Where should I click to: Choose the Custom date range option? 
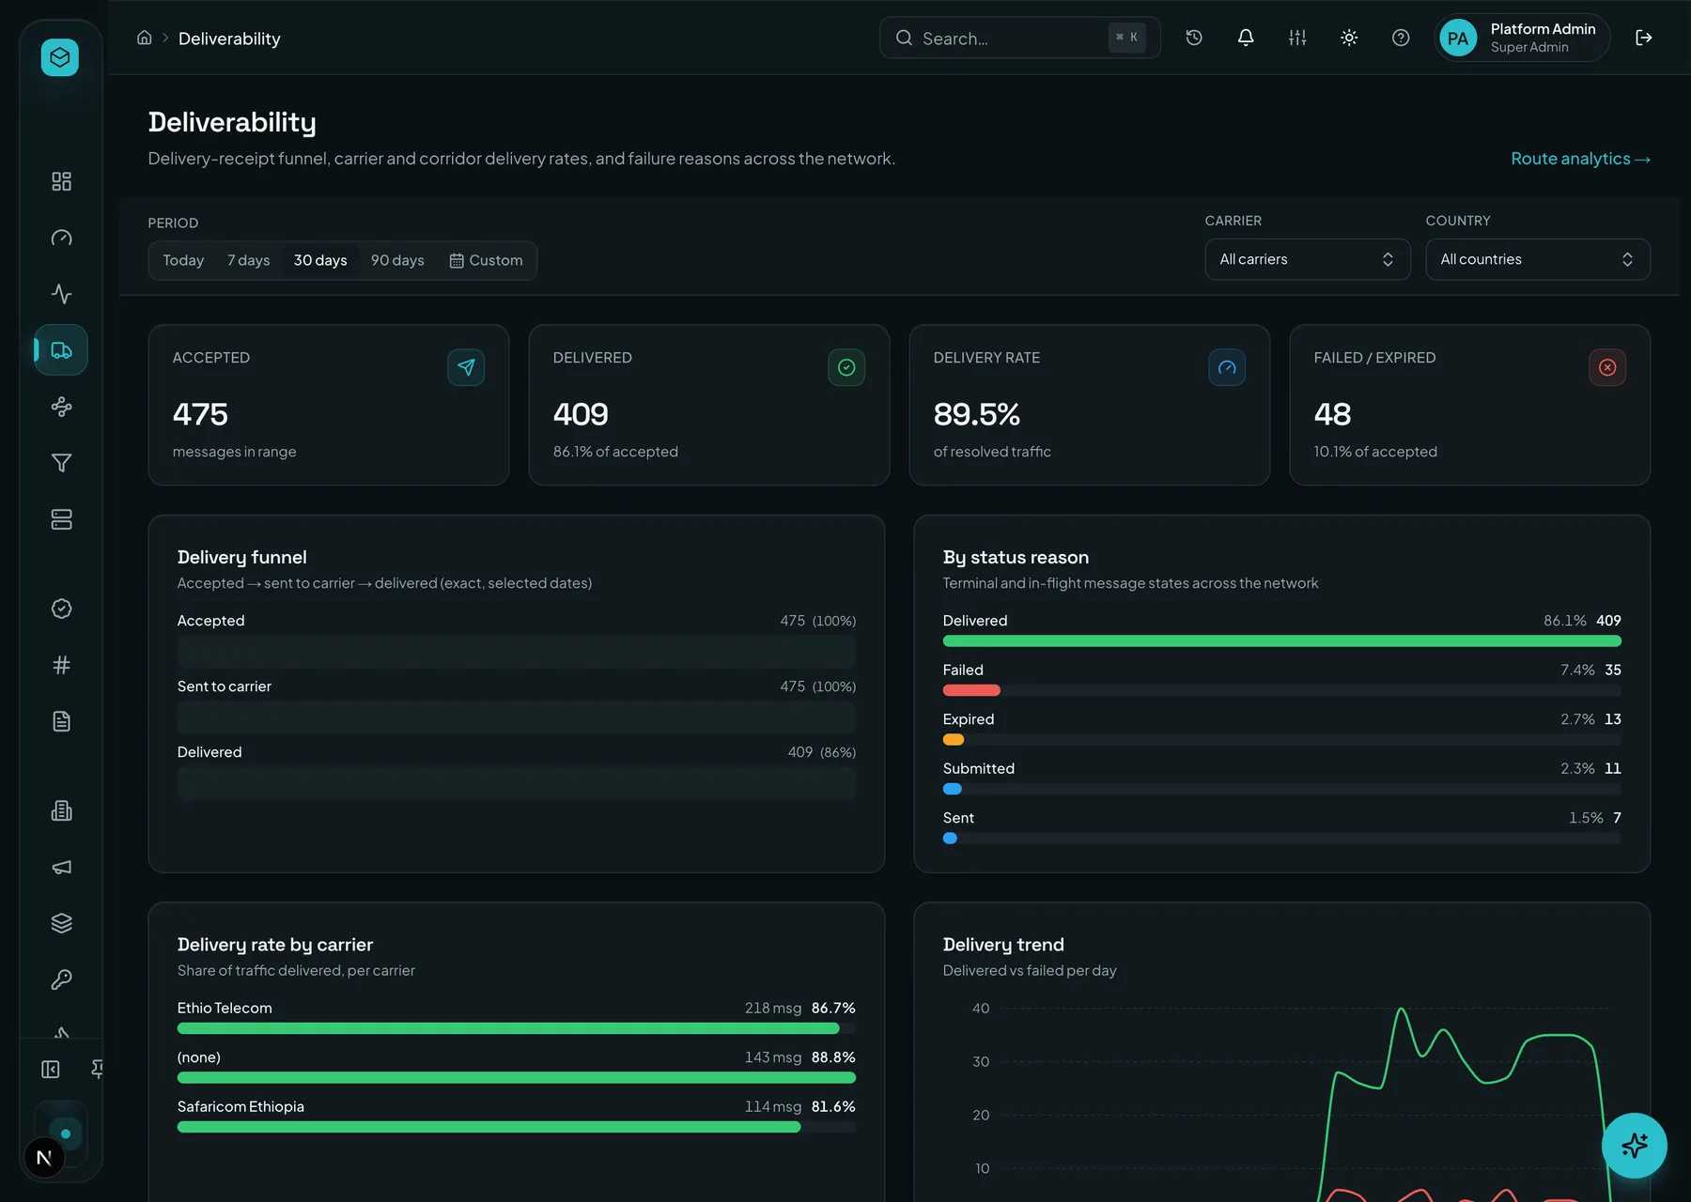486,260
